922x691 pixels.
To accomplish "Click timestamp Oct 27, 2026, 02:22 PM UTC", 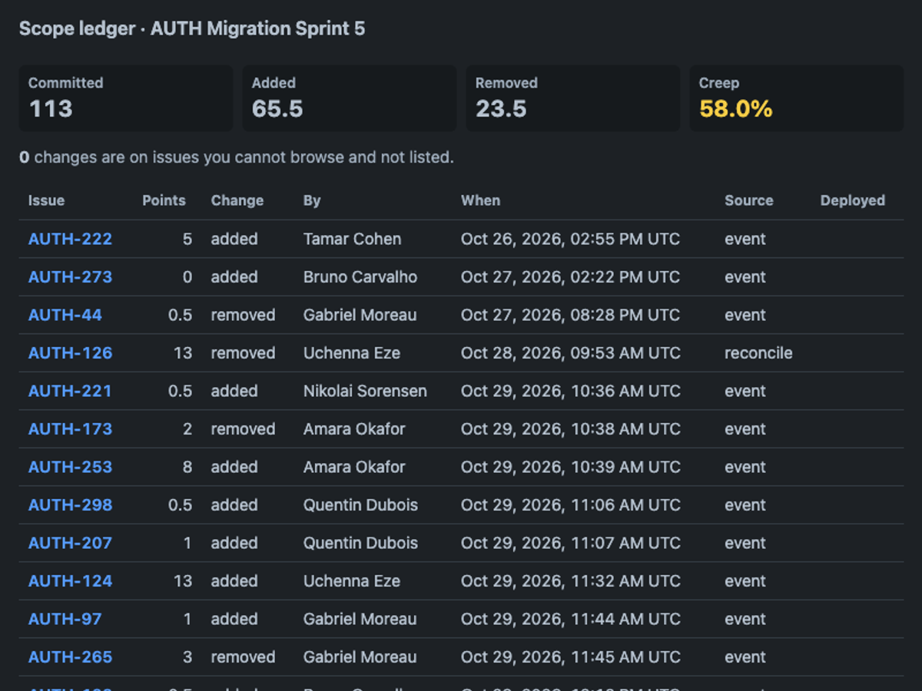I will tap(570, 277).
